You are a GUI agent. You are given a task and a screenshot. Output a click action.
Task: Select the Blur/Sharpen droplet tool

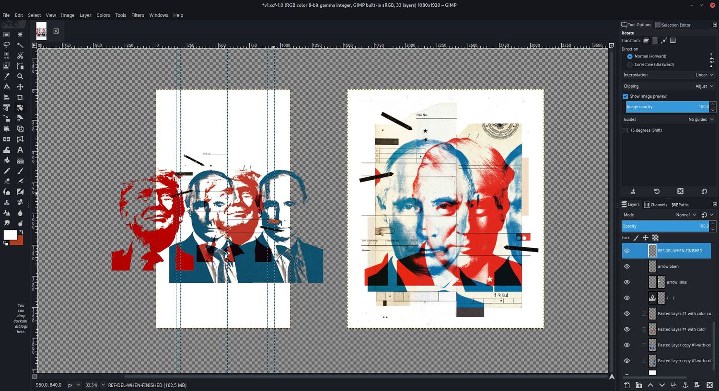[20, 213]
